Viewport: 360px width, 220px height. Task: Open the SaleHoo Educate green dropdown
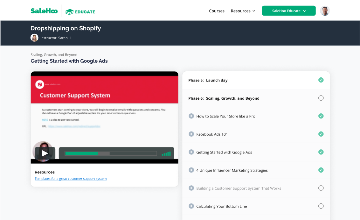289,11
